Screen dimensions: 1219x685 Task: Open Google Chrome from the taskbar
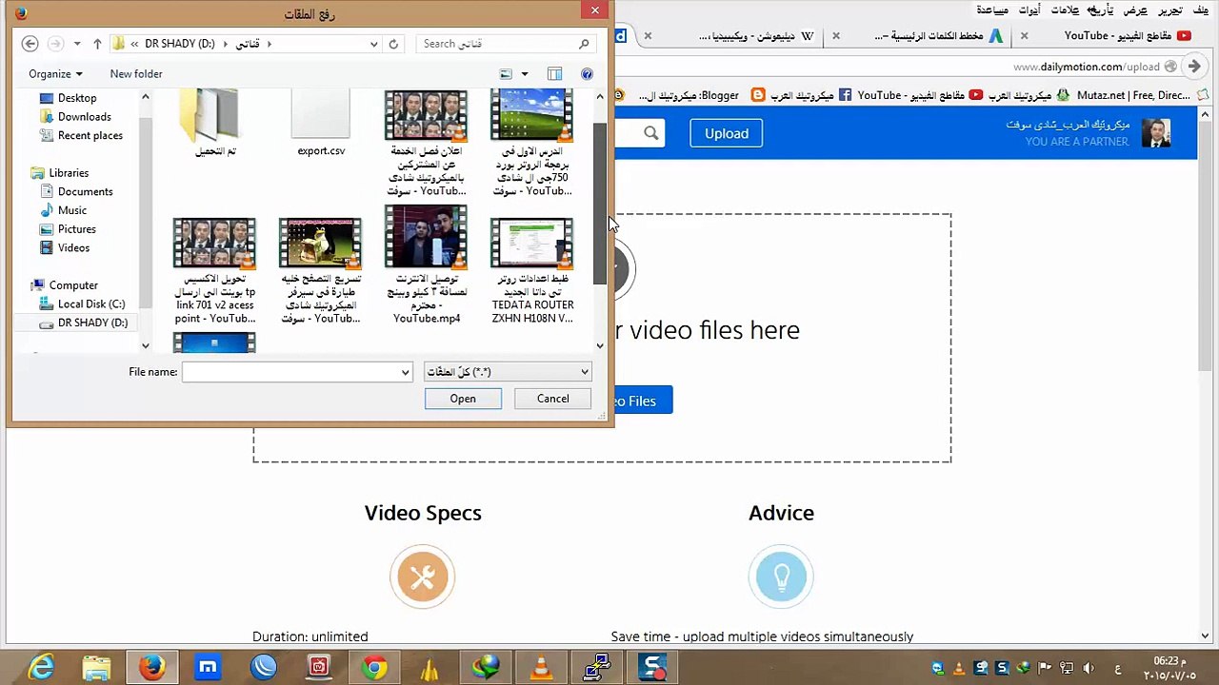374,667
